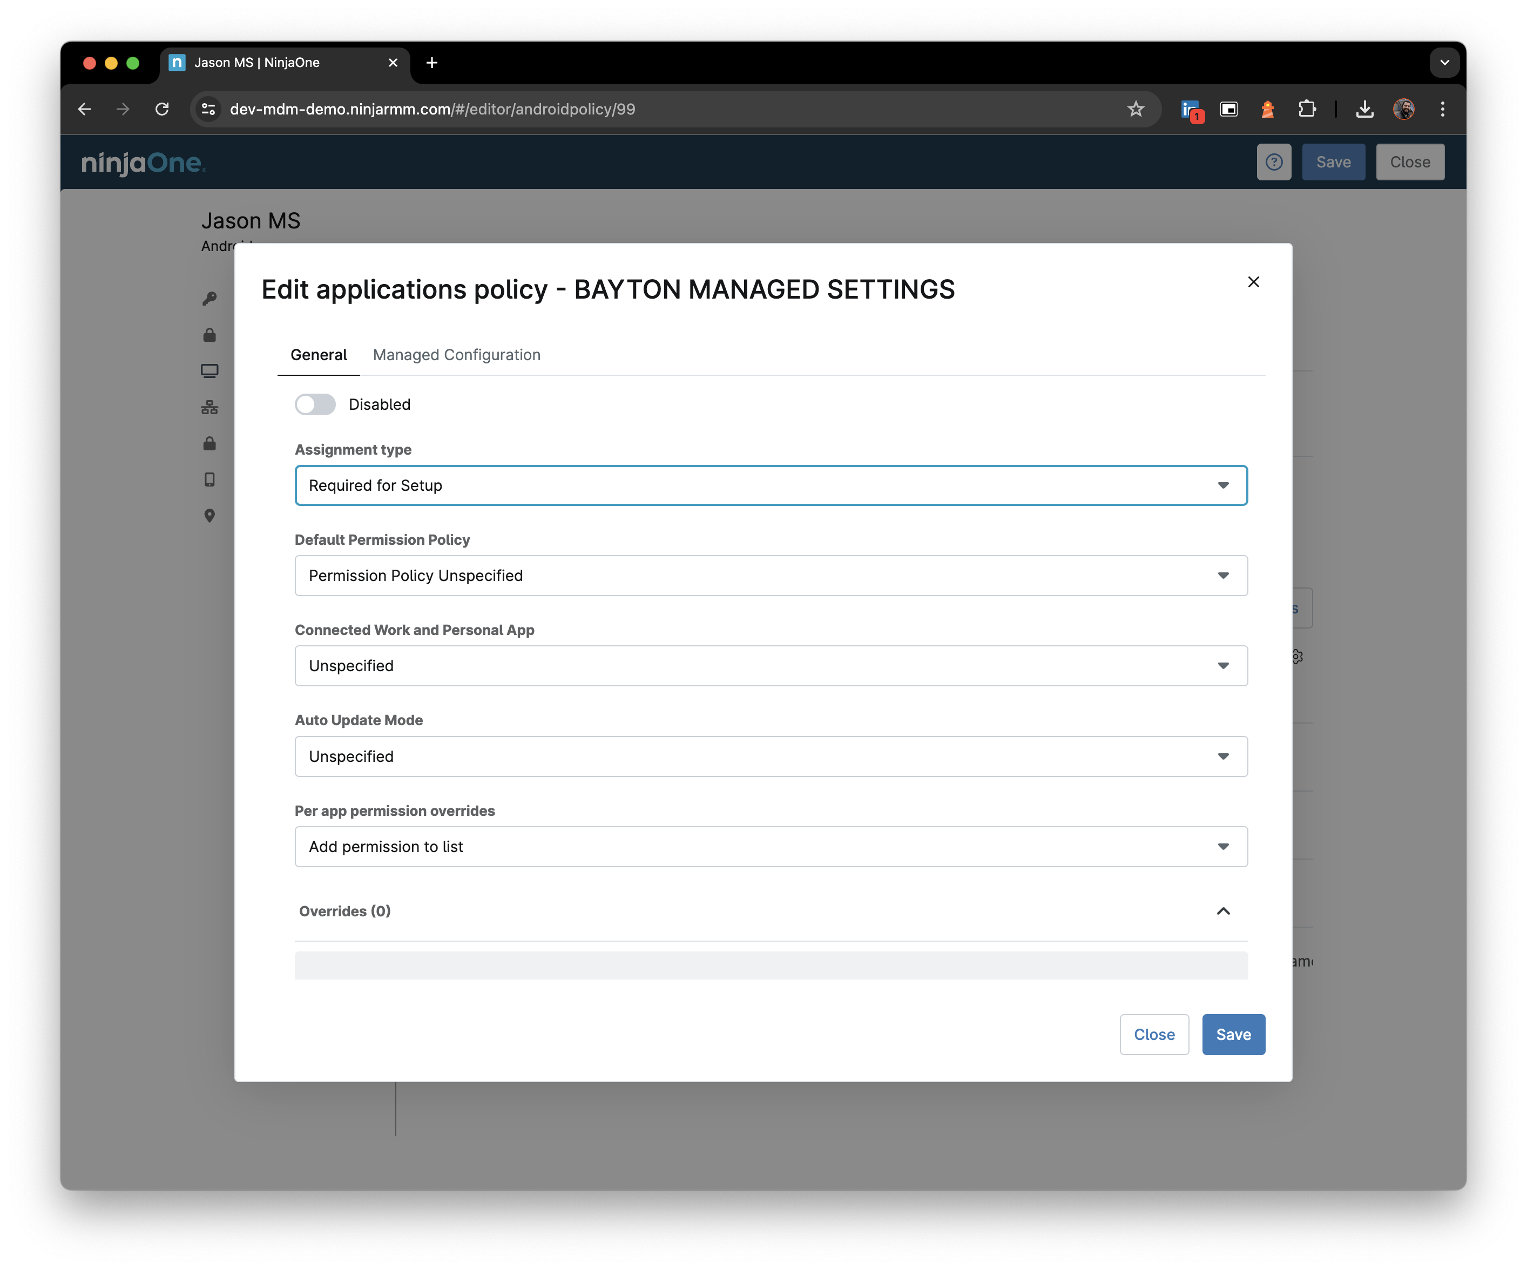Open the Default Permission Policy dropdown

pyautogui.click(x=770, y=575)
